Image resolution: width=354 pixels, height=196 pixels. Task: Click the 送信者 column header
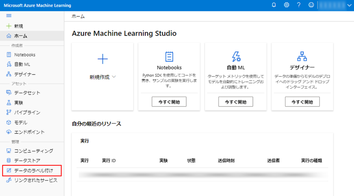274,161
